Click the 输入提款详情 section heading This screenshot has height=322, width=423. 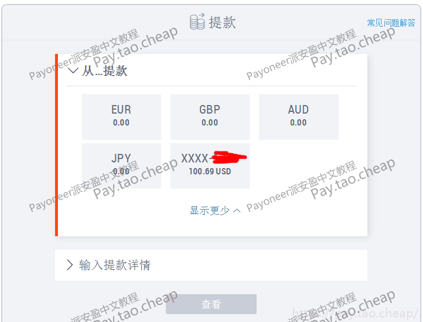(115, 265)
